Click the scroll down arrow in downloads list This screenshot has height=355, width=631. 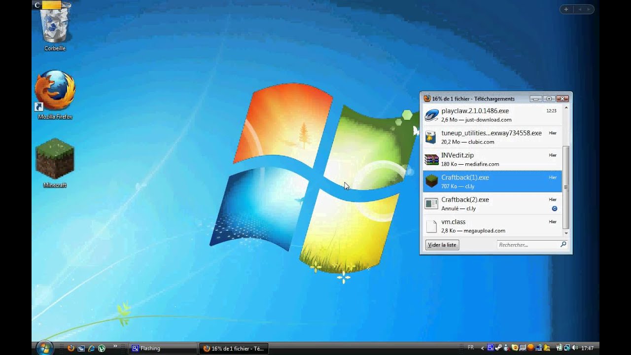click(565, 233)
